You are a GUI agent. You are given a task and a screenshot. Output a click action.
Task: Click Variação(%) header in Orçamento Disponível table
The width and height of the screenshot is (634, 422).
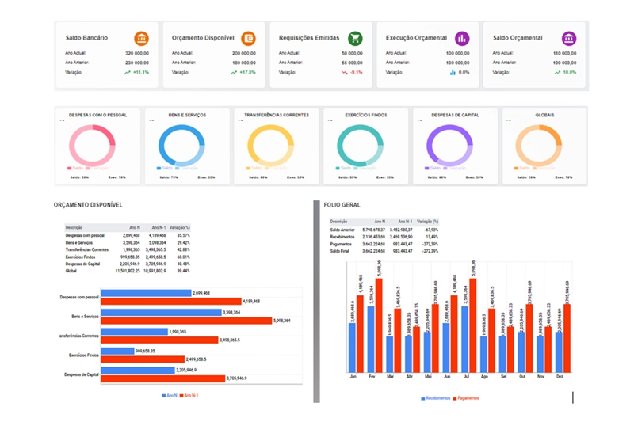pos(180,228)
